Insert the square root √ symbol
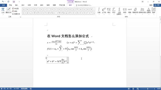 [x=31, y=13]
